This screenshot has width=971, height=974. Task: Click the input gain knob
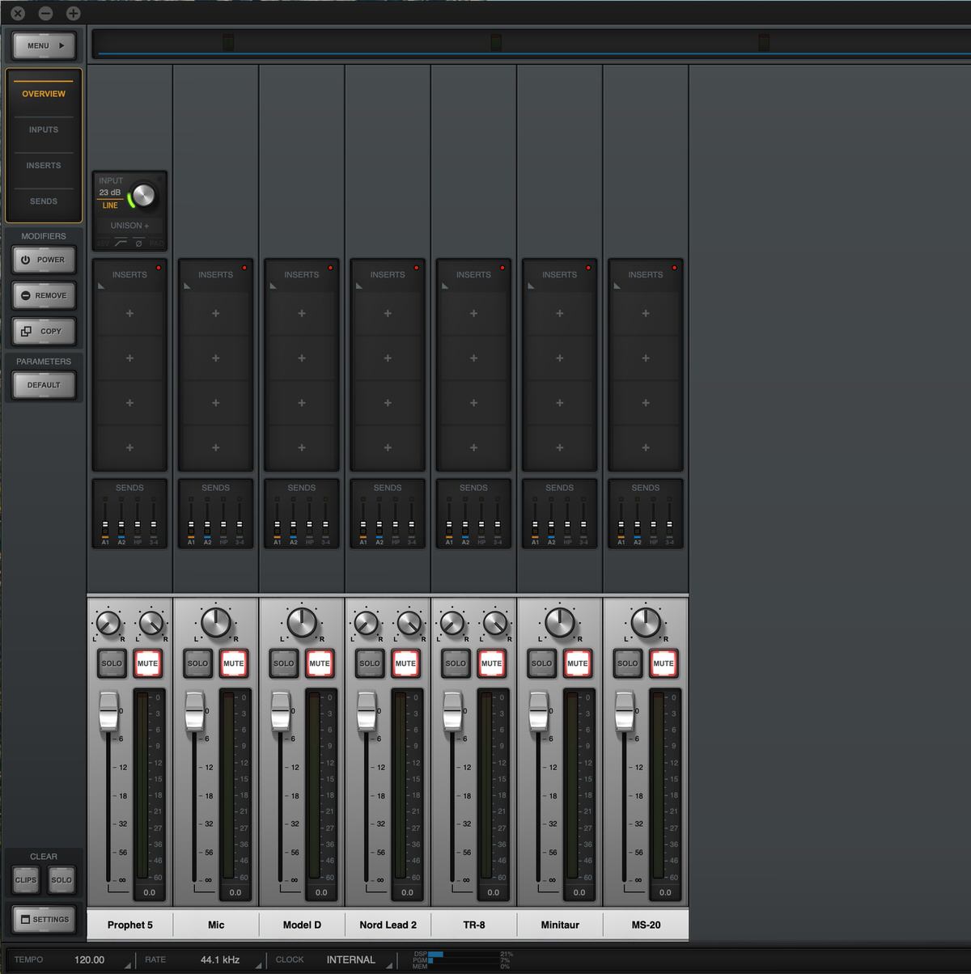(x=143, y=195)
